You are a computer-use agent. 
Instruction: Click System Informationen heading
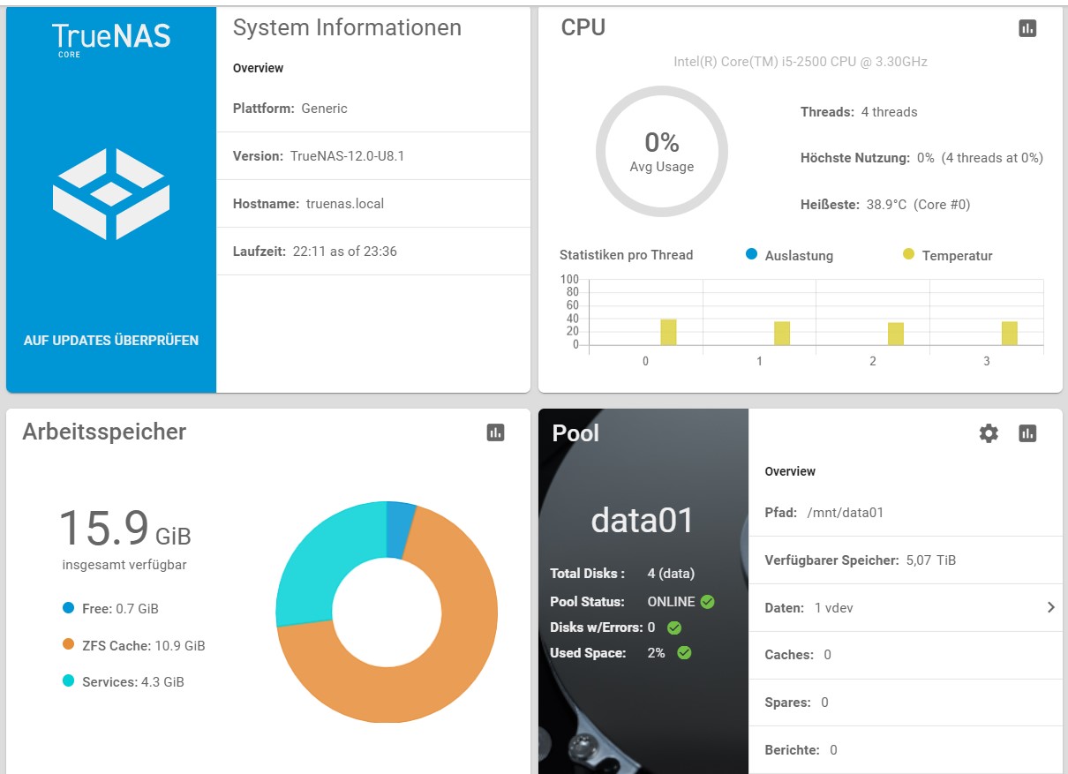(347, 27)
